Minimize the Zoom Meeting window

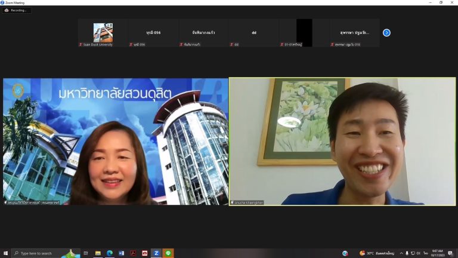click(x=430, y=2)
